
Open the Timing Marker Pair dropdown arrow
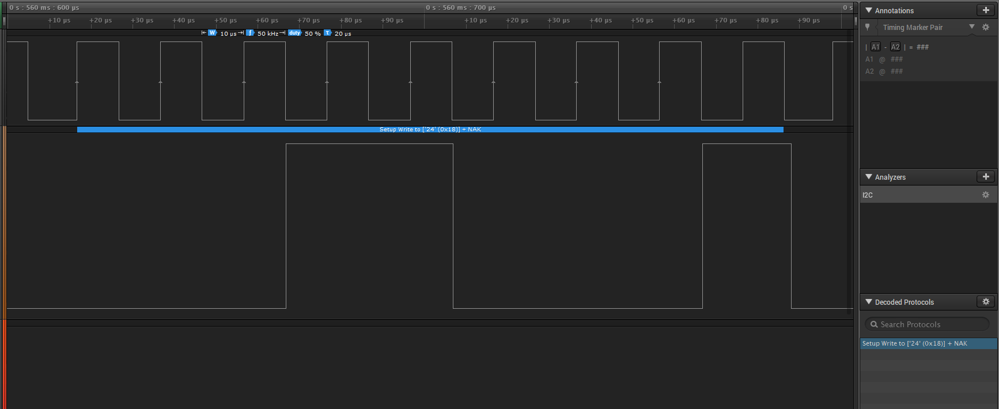pyautogui.click(x=972, y=27)
